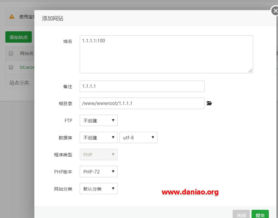Select PHP version dropdown PHP-72

(99, 172)
